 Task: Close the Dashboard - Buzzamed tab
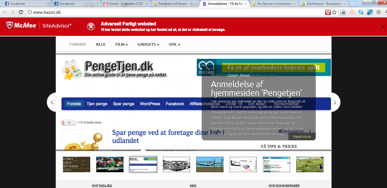pos(345,4)
